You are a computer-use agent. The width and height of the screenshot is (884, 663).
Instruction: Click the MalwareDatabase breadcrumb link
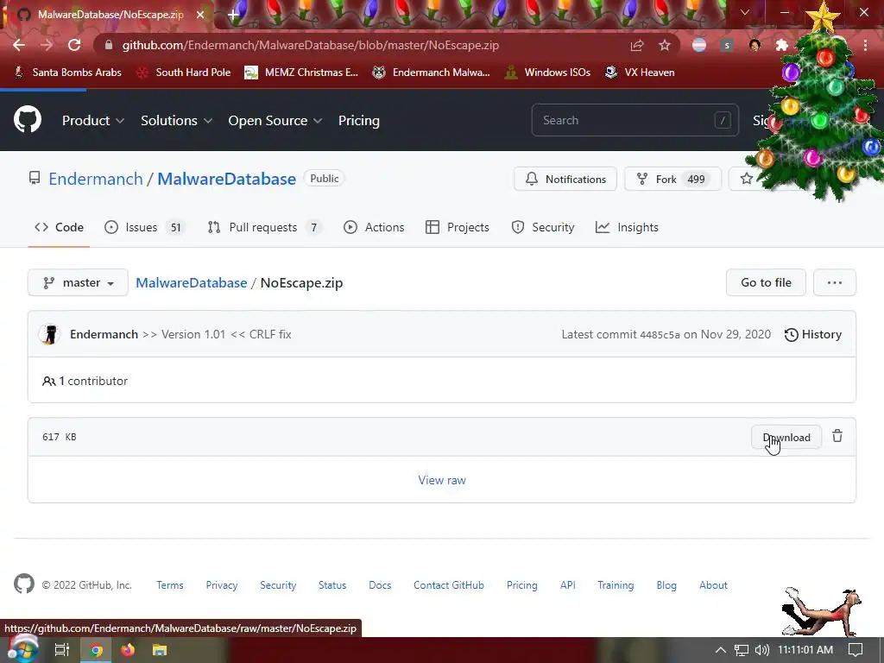pos(191,282)
